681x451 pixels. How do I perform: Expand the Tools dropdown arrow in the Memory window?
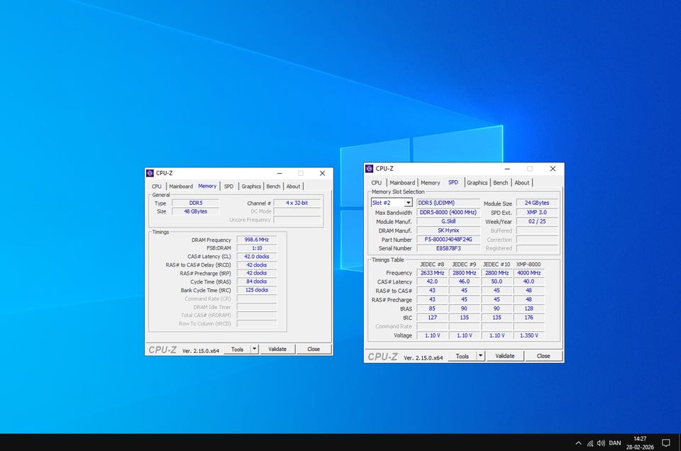[x=255, y=349]
